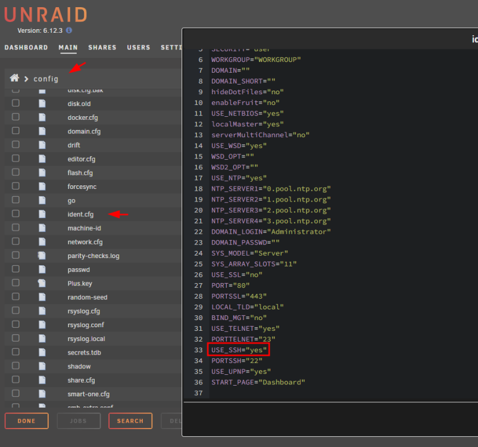Check the box next to domain.cfg

(15, 131)
